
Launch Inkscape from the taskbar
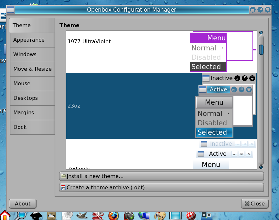(x=36, y=215)
